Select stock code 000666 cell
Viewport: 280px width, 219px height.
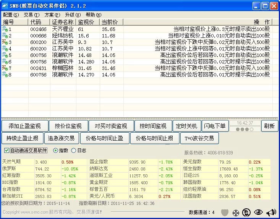39,36
